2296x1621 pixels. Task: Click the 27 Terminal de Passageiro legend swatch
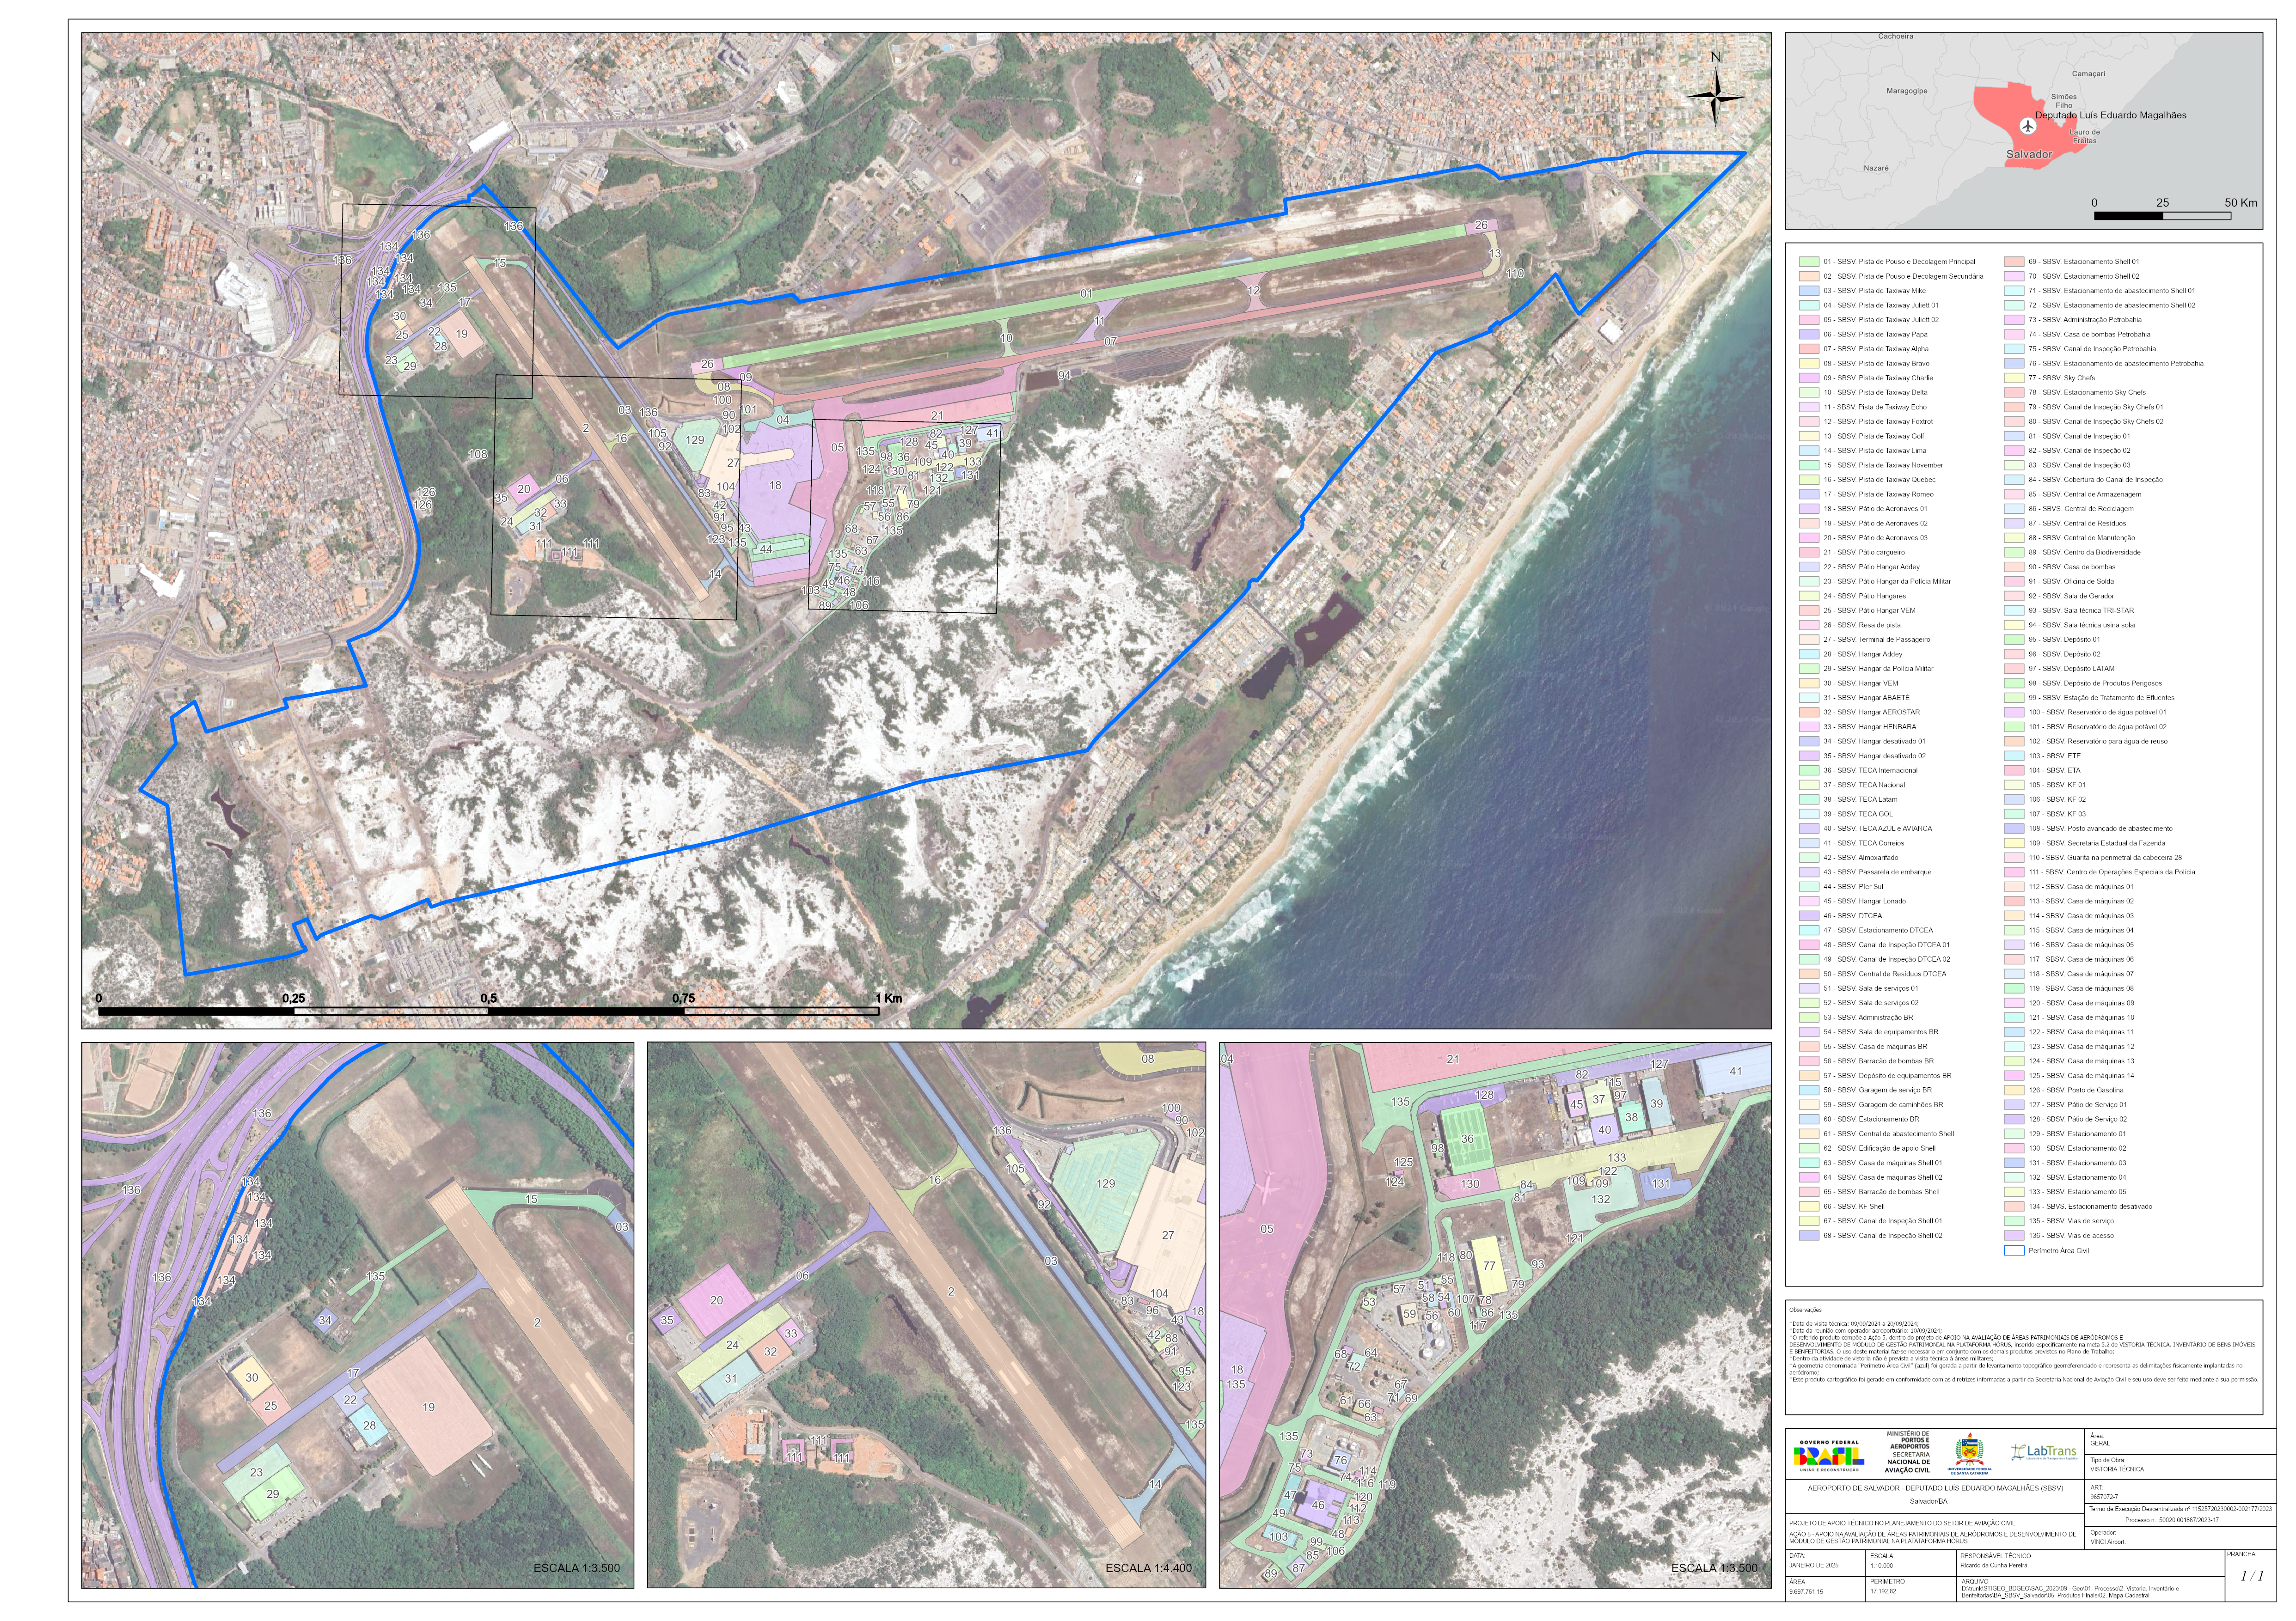coord(1808,640)
